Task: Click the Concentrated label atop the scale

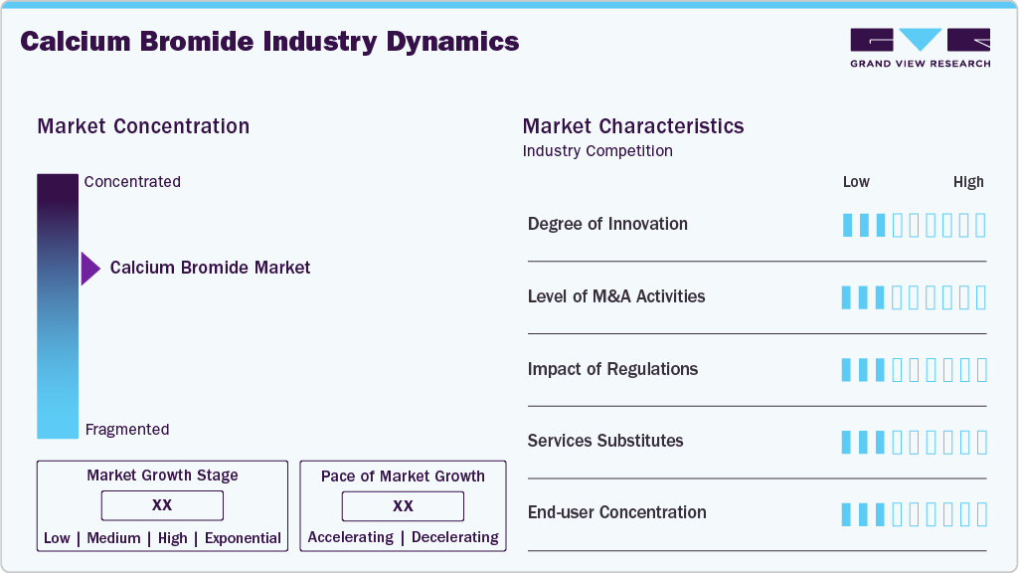Action: pyautogui.click(x=132, y=182)
